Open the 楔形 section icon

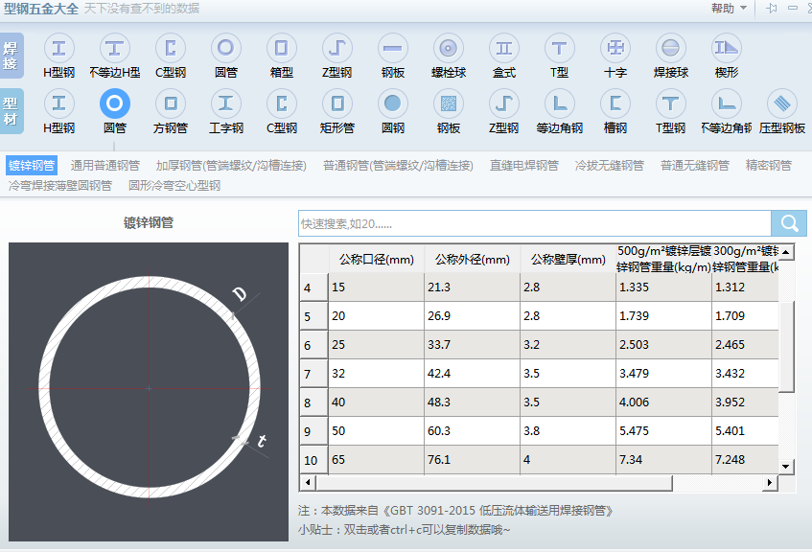pos(727,49)
